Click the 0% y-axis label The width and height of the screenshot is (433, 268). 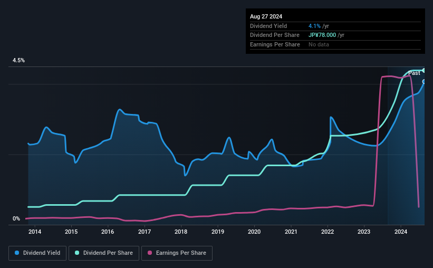pos(16,218)
